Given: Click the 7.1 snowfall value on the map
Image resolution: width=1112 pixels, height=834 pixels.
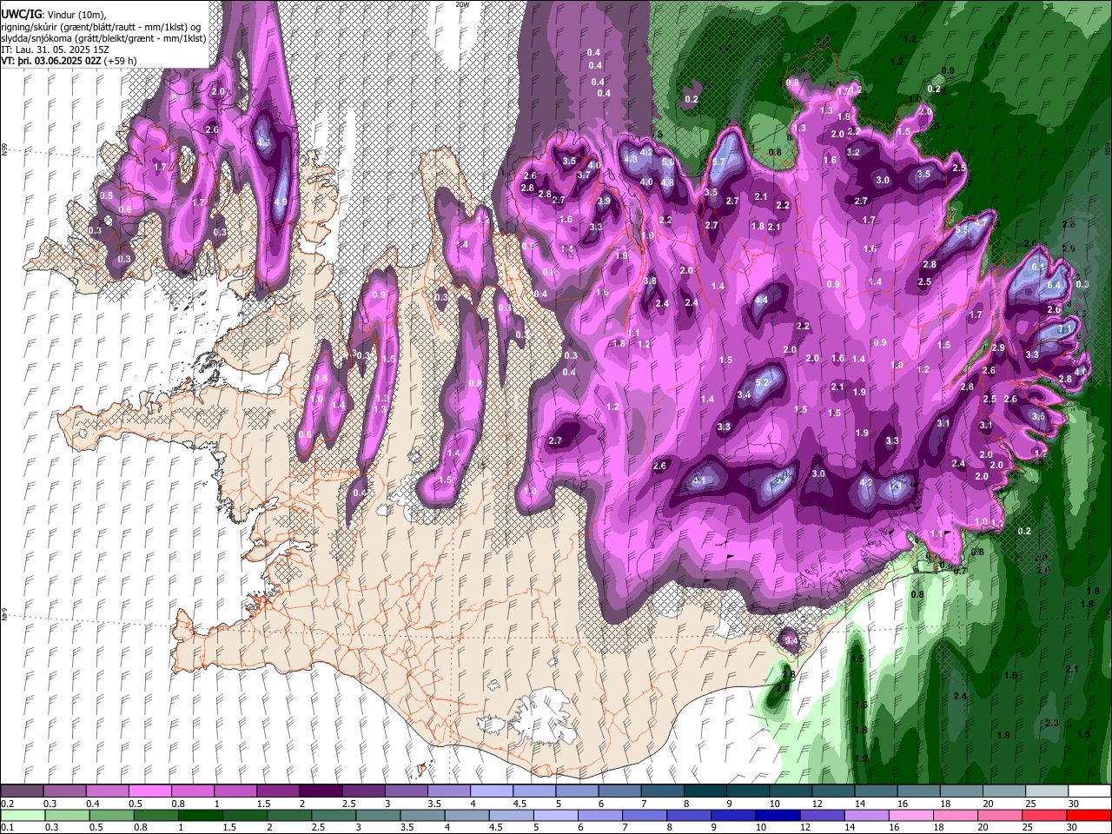Looking at the screenshot, I should (1066, 330).
